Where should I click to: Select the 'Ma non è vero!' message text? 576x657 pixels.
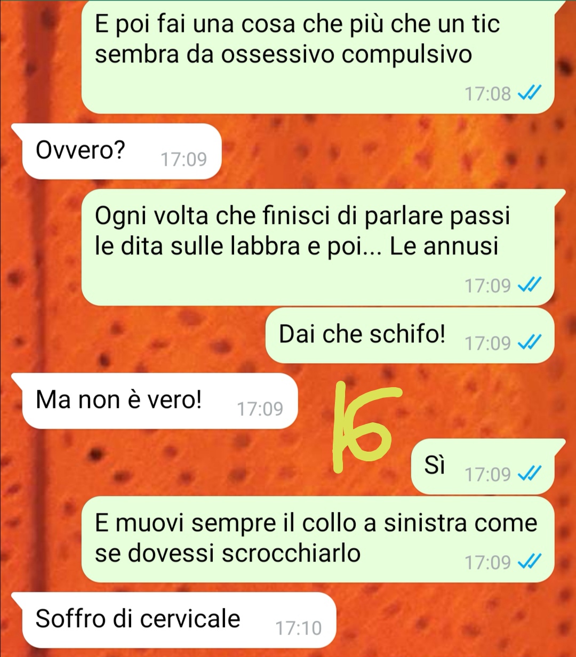119,400
